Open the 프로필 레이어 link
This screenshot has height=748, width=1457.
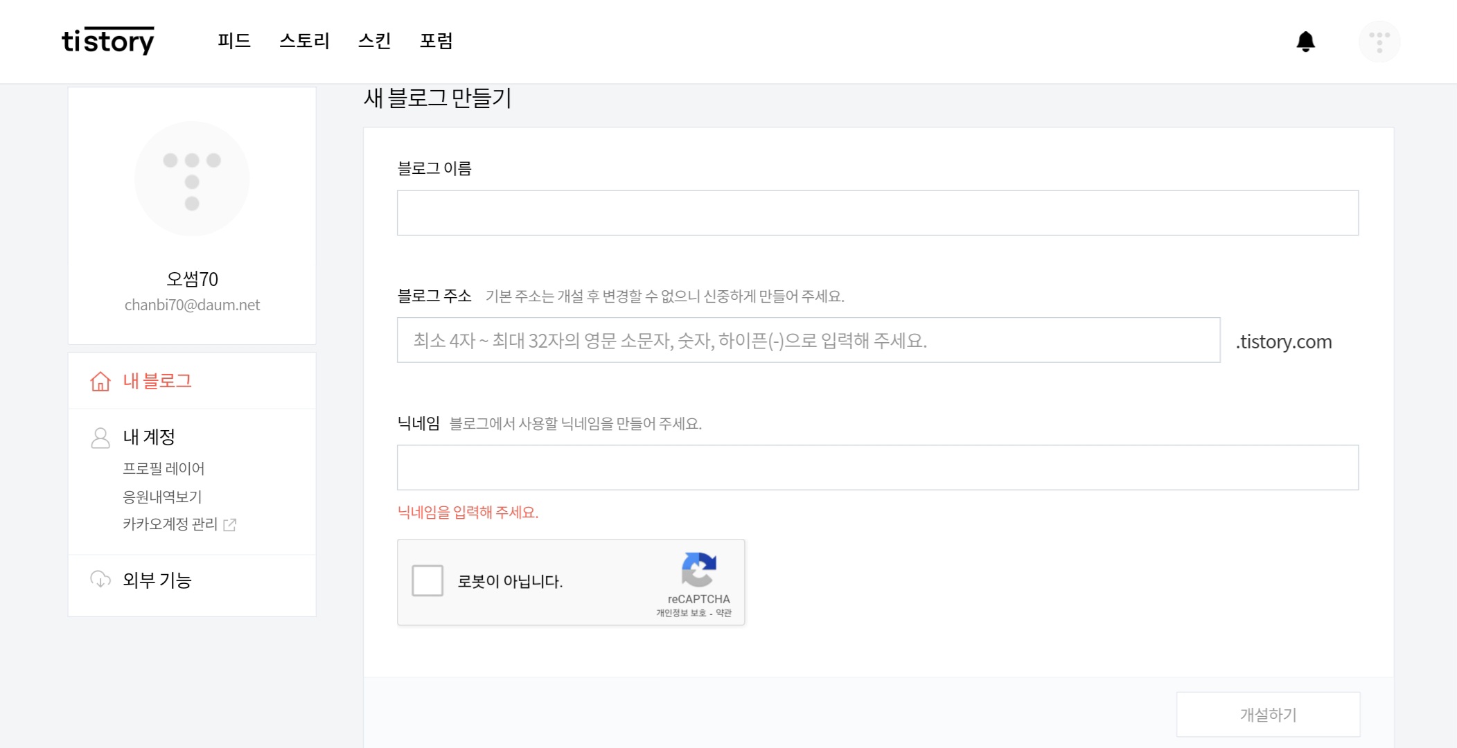(164, 469)
